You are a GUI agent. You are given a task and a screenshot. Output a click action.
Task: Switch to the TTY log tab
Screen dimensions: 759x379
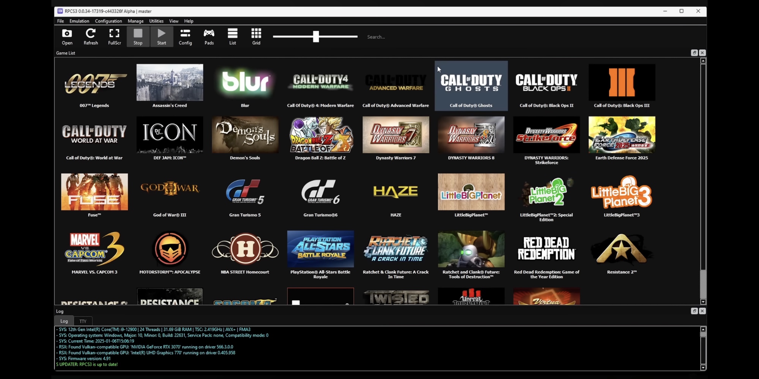click(x=83, y=321)
